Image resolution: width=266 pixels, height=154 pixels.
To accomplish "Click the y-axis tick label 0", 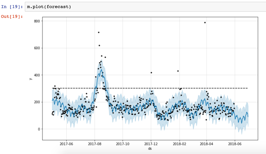I will click(x=39, y=129).
